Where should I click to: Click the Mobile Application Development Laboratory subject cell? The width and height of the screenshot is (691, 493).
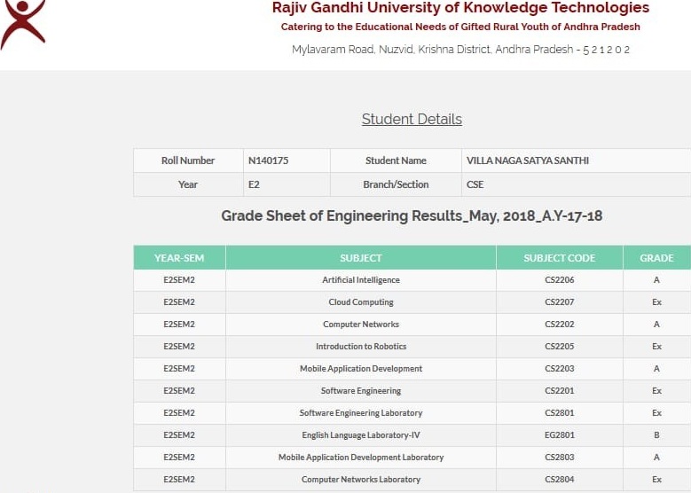[x=361, y=458]
